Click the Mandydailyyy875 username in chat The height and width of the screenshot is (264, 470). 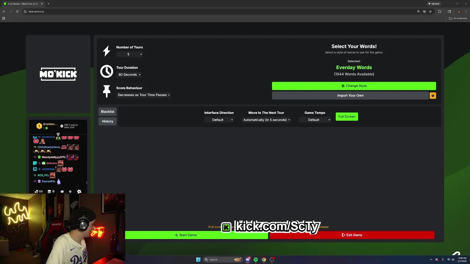point(54,157)
